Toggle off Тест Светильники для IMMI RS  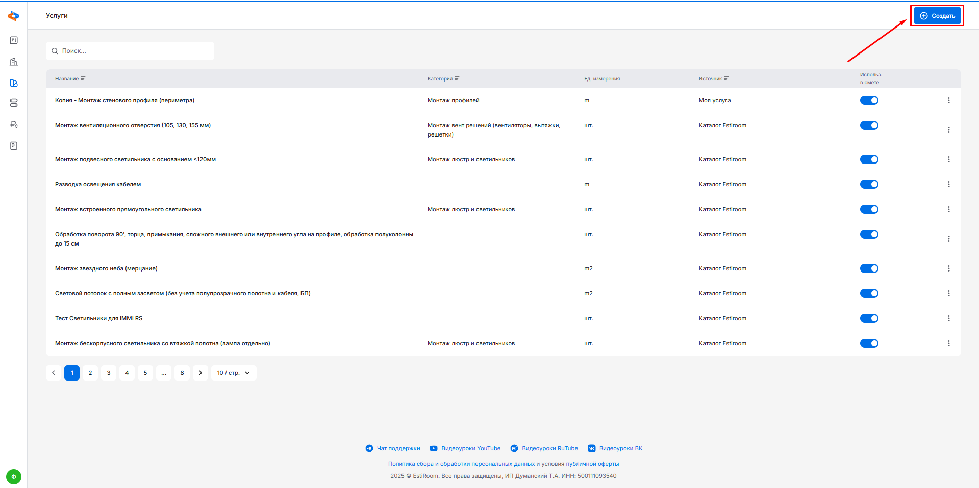click(869, 318)
